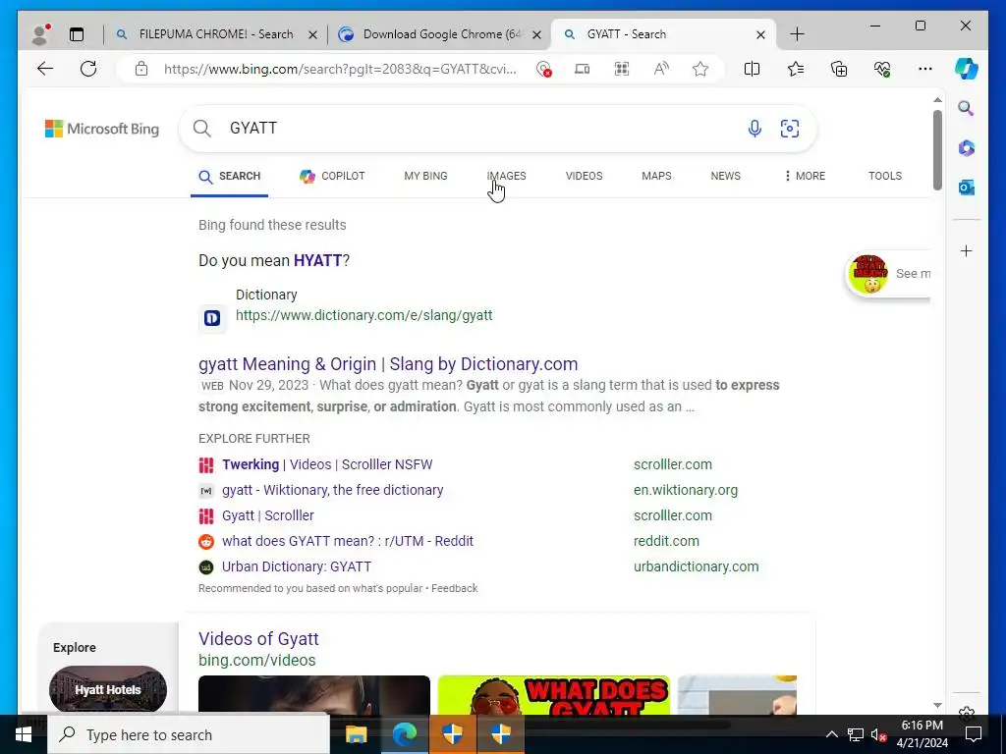Image resolution: width=1006 pixels, height=754 pixels.
Task: Click the Feedback link
Action: coord(454,588)
